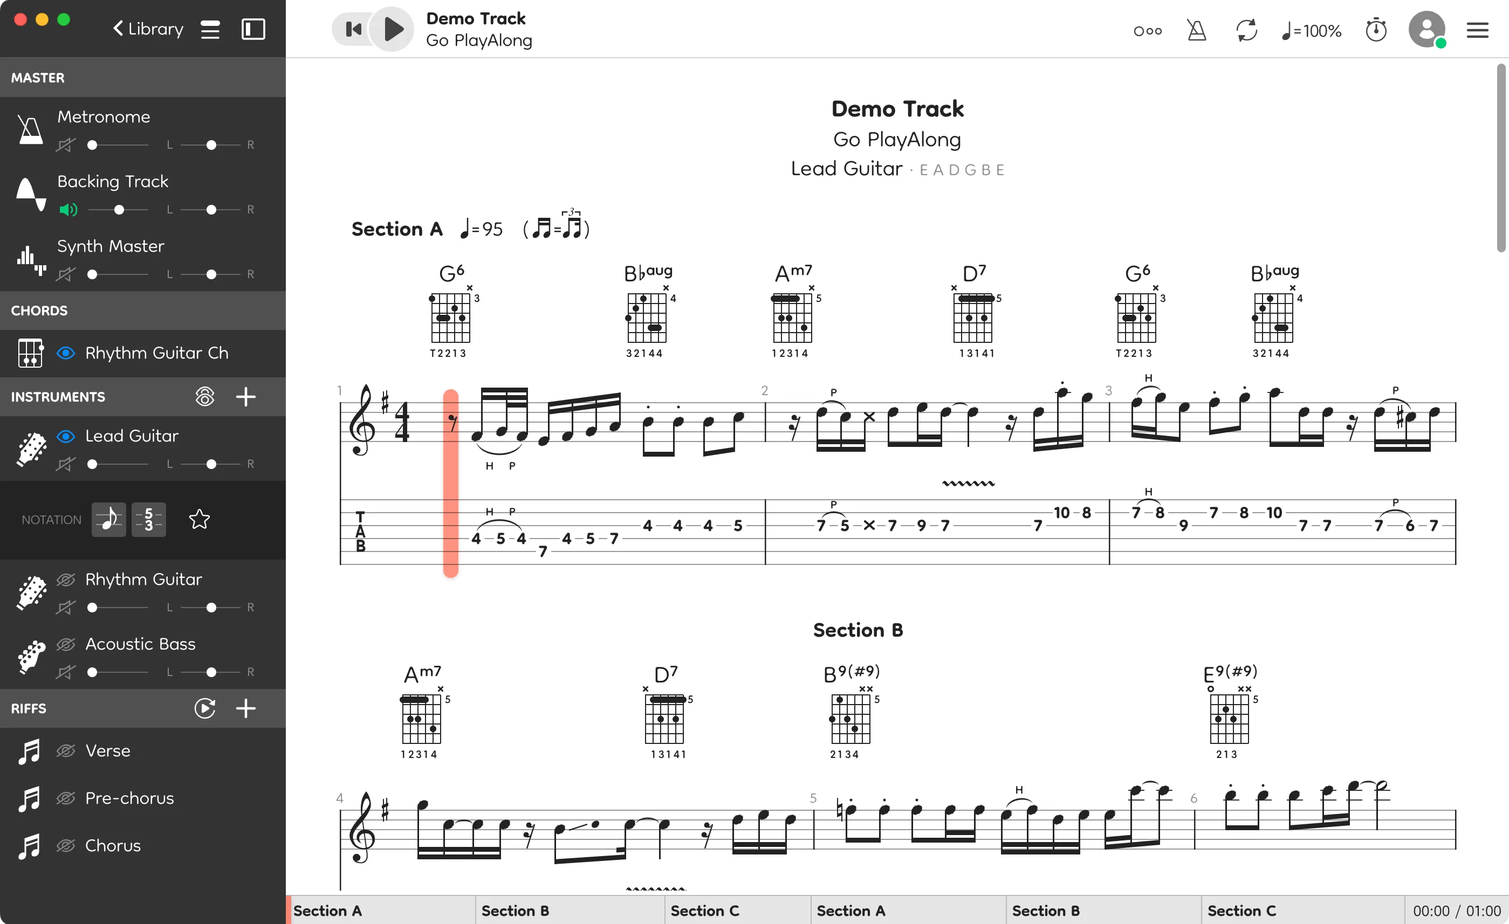The height and width of the screenshot is (924, 1509).
Task: Click the play button
Action: 393,29
